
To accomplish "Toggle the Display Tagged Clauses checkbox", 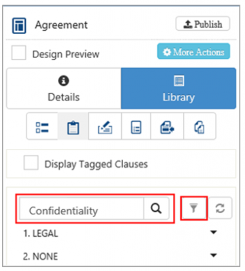I will pos(31,162).
